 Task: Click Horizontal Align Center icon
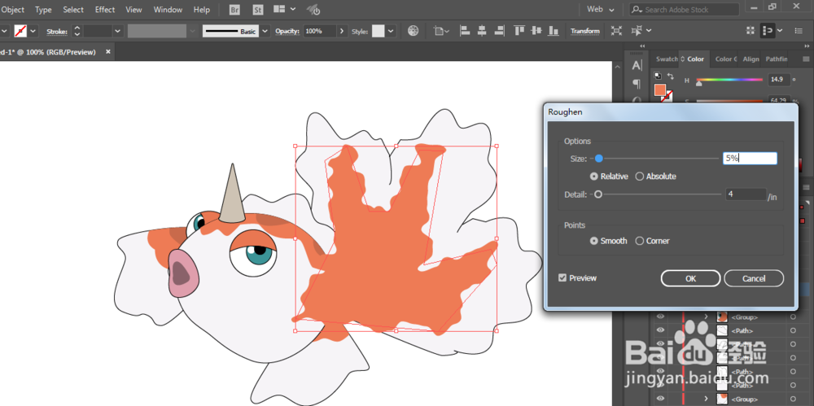(x=482, y=31)
